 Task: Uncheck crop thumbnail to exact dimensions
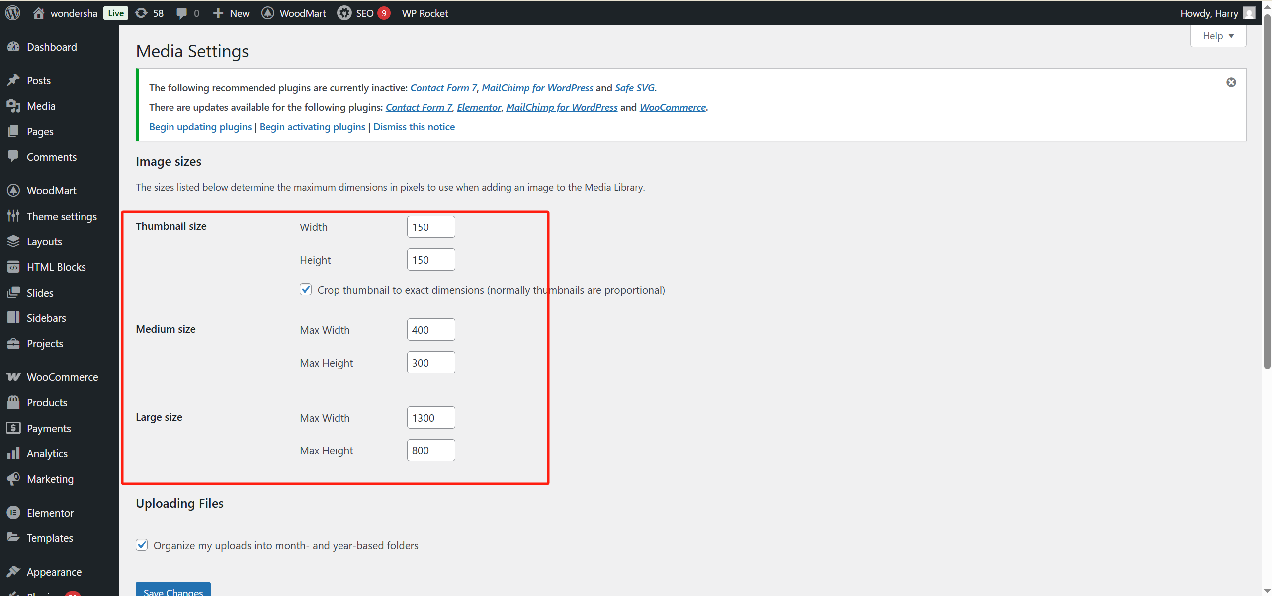305,289
